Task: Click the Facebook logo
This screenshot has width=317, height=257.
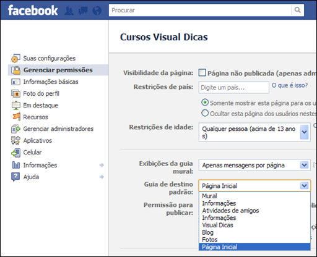Action: click(x=33, y=11)
